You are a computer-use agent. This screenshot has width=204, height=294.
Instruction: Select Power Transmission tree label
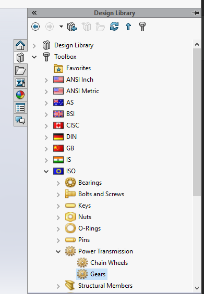tap(105, 251)
